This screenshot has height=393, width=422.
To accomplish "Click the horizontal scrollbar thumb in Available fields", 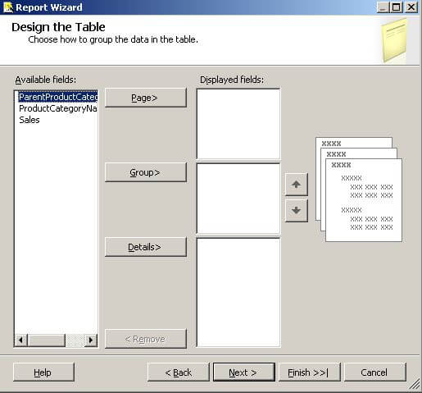I will 47,340.
